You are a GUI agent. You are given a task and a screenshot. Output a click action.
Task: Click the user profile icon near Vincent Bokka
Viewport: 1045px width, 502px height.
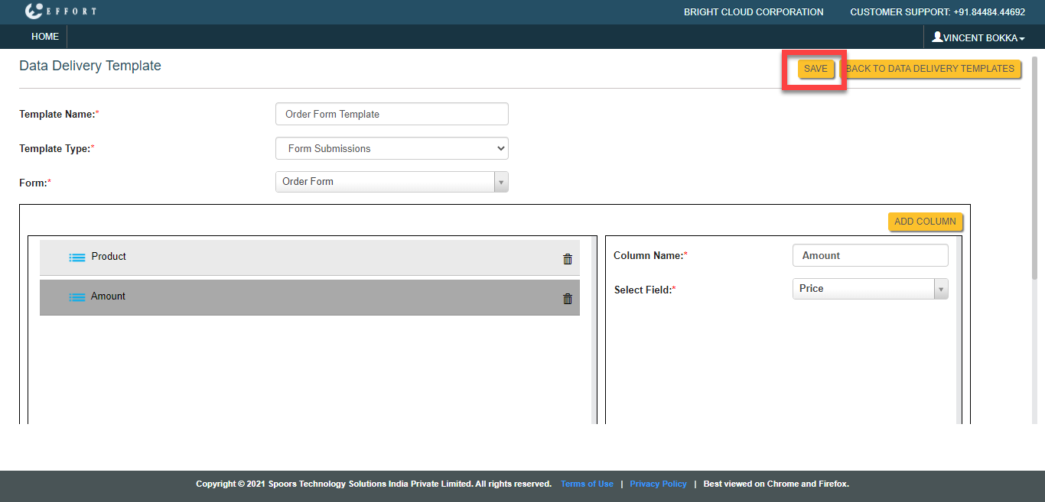point(937,37)
